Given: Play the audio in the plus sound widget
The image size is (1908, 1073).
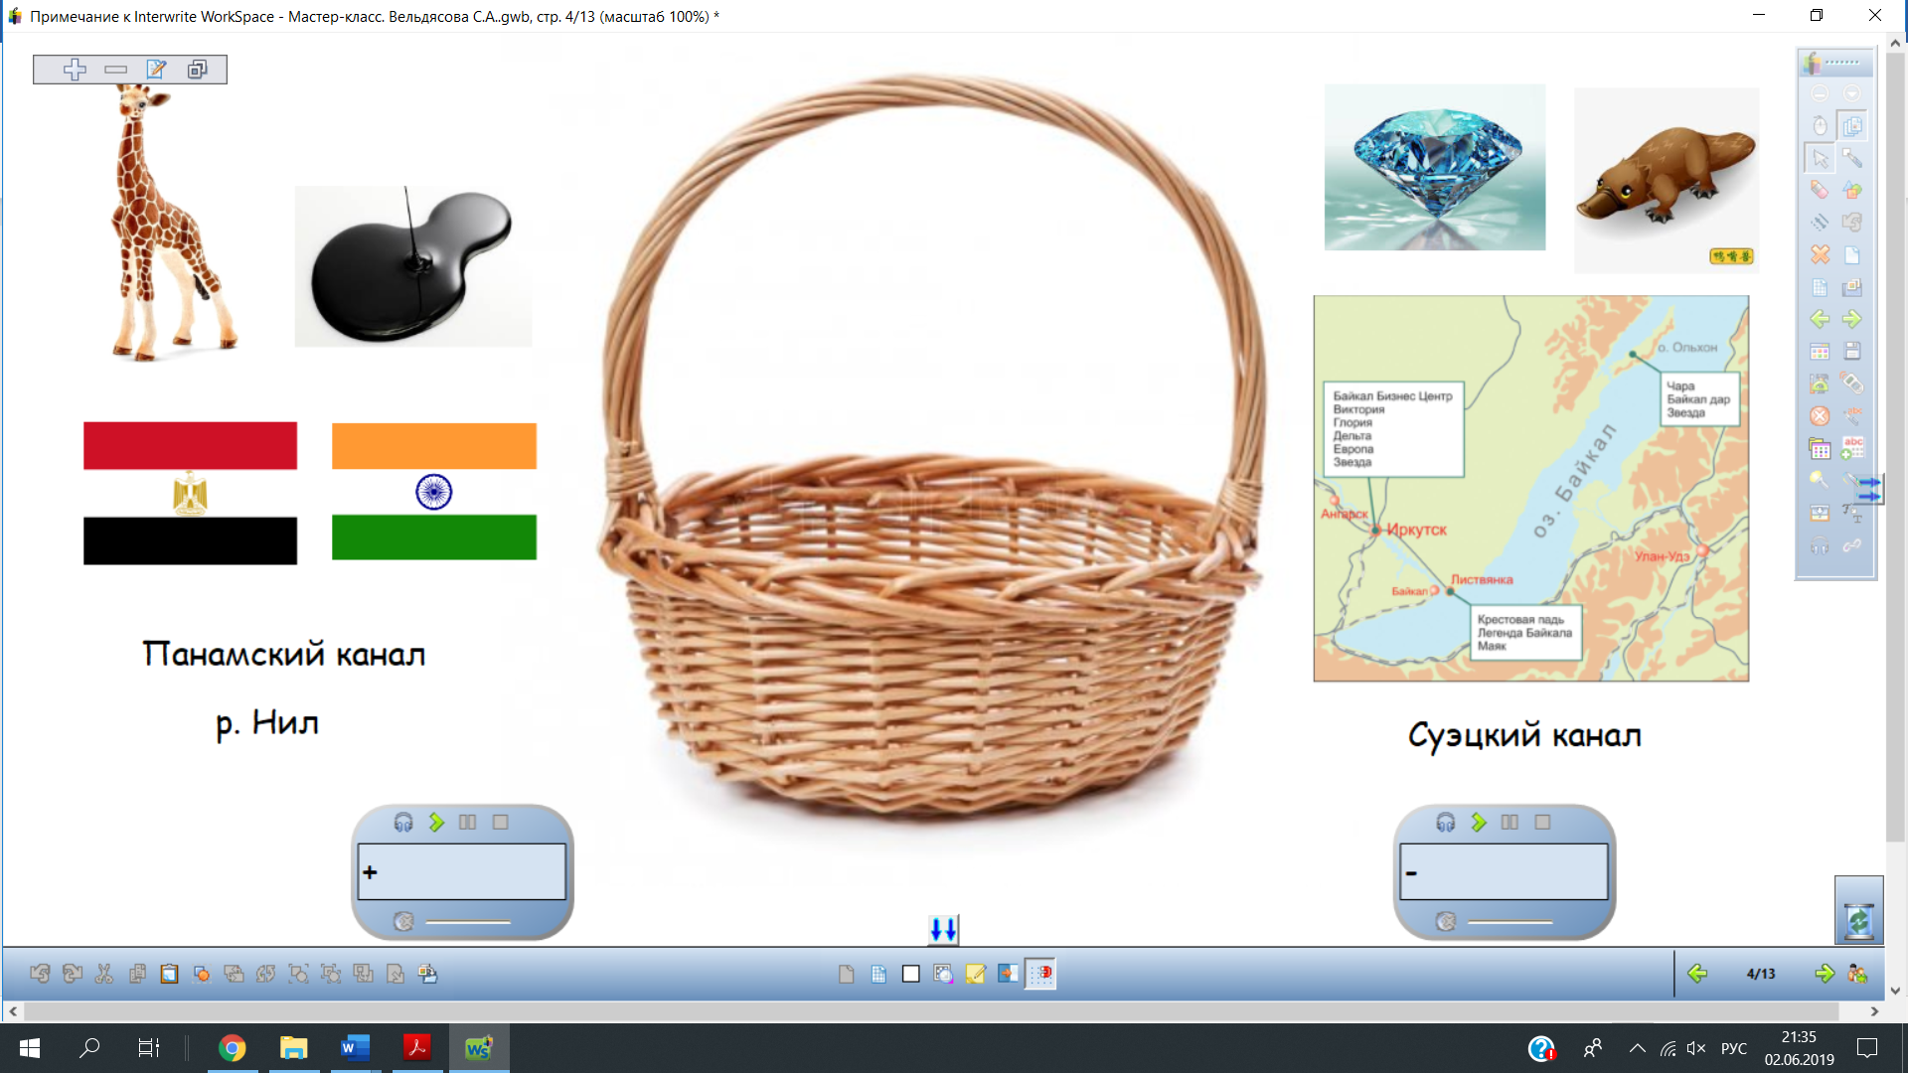Looking at the screenshot, I should (436, 823).
